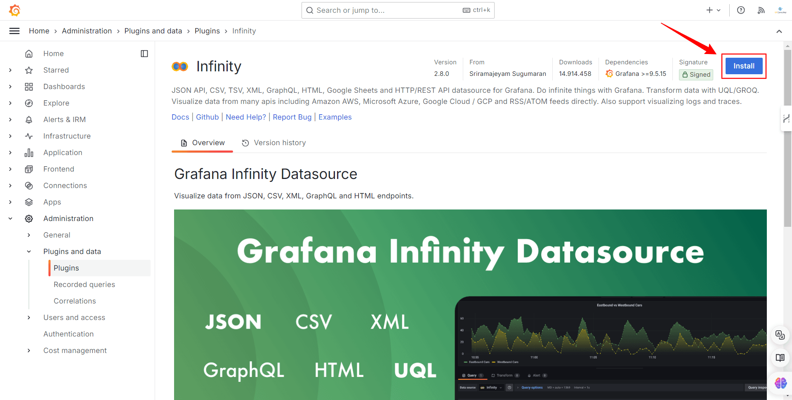Click the Grafana Infinity Datasource banner image

pos(470,304)
